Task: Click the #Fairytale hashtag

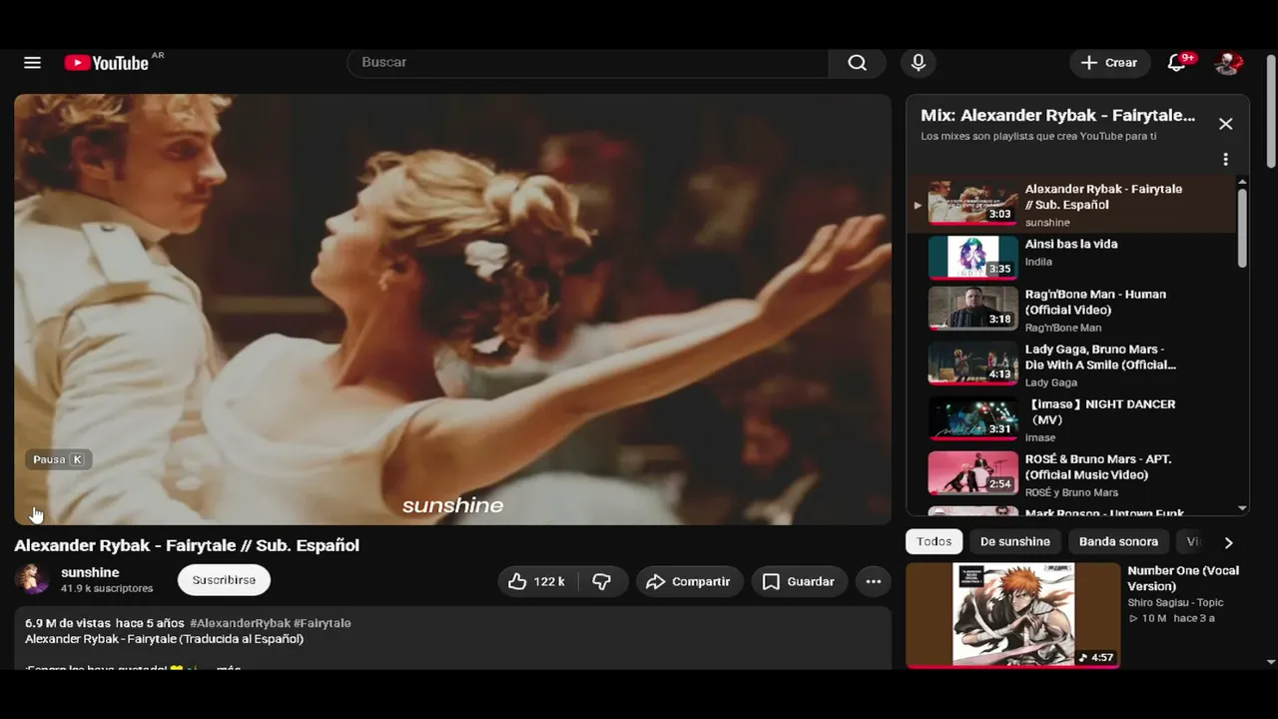Action: pos(322,623)
